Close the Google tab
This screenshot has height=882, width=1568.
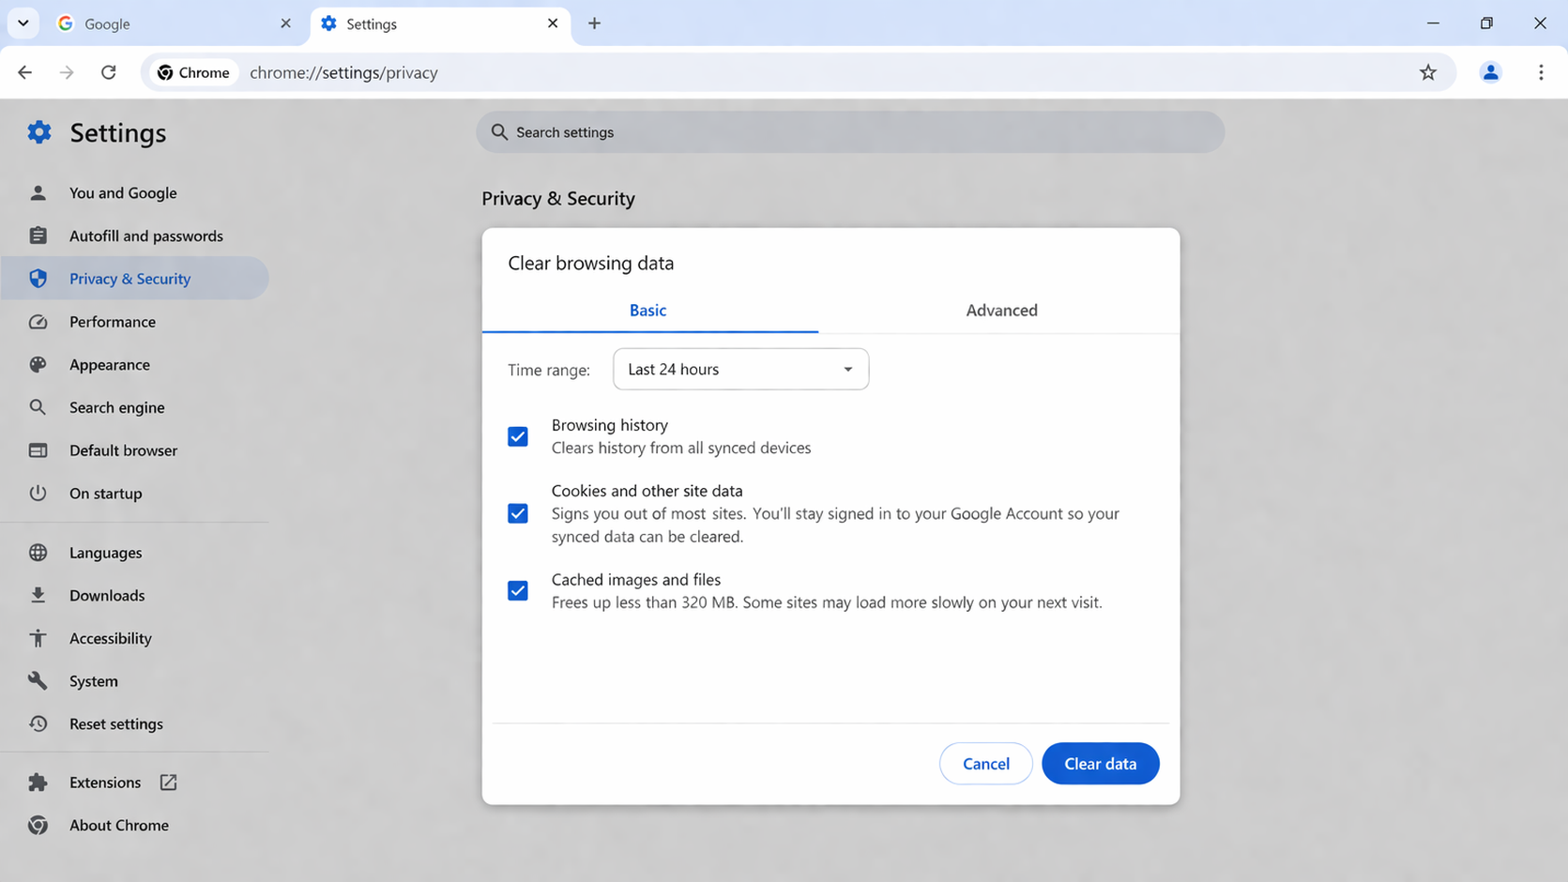[285, 23]
